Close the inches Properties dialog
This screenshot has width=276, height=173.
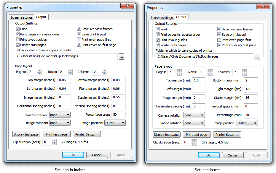[127, 6]
